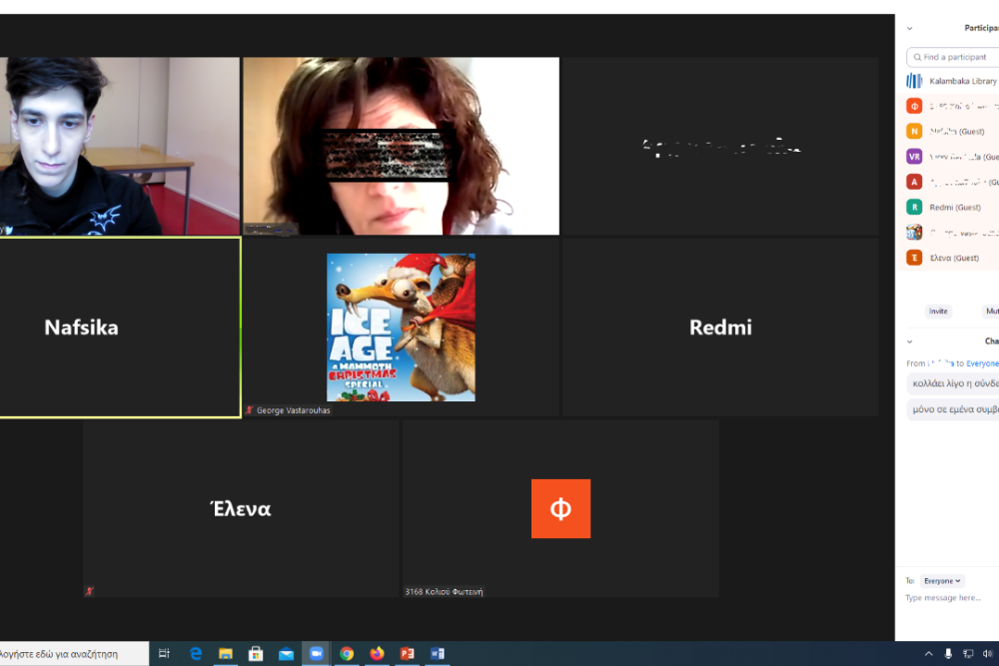Open Word from the taskbar
Image resolution: width=999 pixels, height=666 pixels.
pos(437,653)
